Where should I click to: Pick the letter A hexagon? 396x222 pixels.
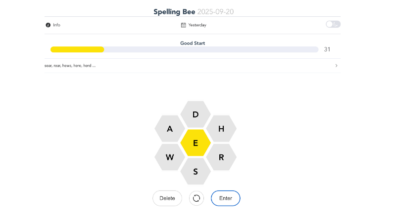[170, 129]
